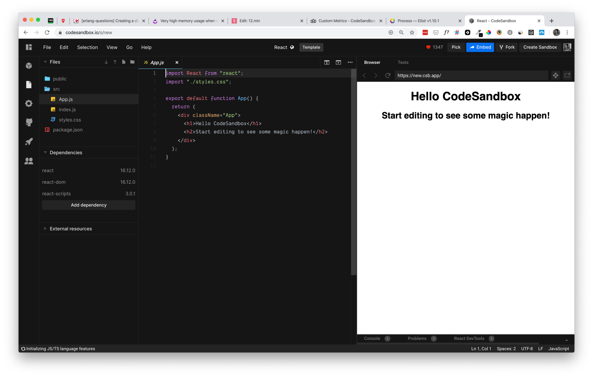Open Configuration Files gear in sidebar
Viewport: 593px width, 377px height.
pyautogui.click(x=29, y=103)
